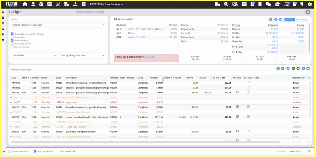Expand the Sort by Billing then Date dropdown
The image size is (316, 157).
pyautogui.click(x=82, y=56)
